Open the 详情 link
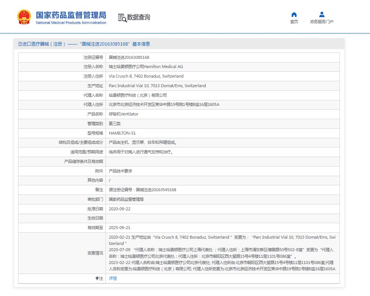The width and height of the screenshot is (370, 296). (113, 278)
